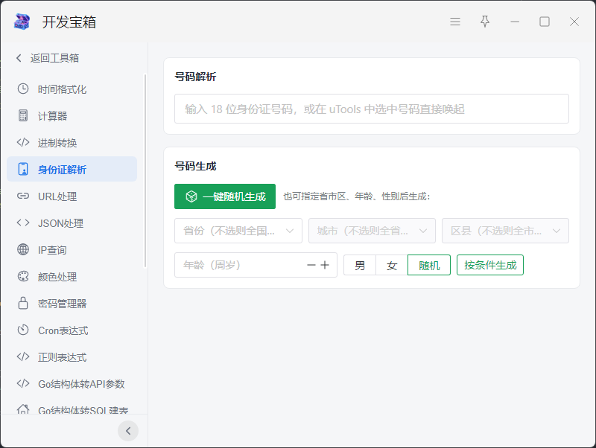
Task: Click the back chevron next to 返回工具箱
Action: point(19,58)
